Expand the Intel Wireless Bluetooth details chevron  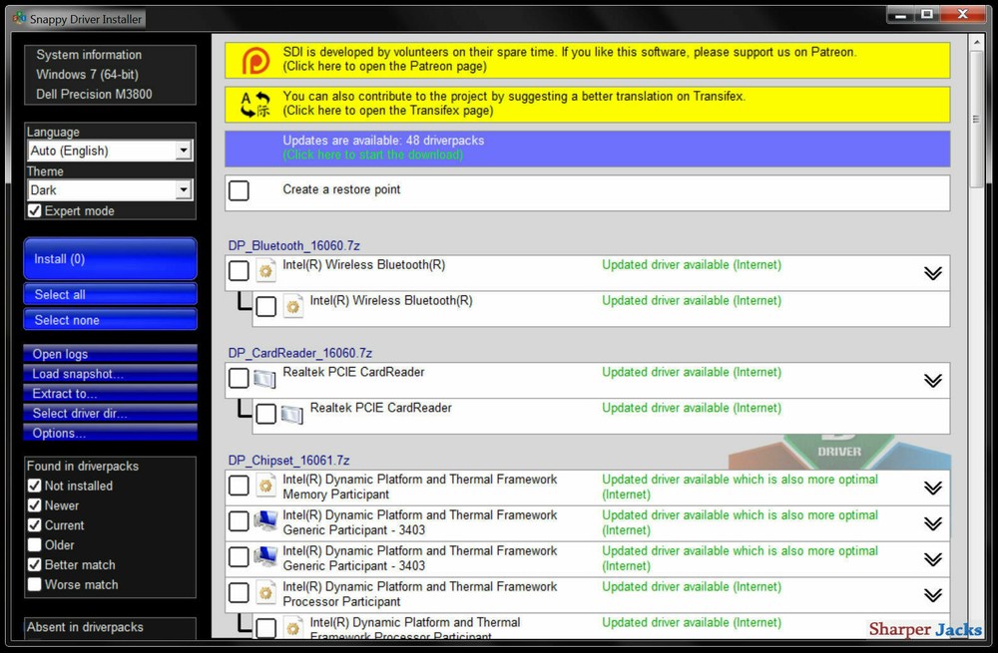(933, 272)
